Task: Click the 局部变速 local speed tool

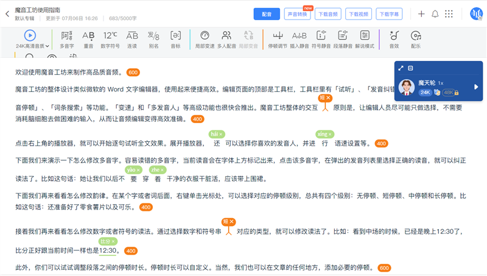Action: (x=203, y=39)
